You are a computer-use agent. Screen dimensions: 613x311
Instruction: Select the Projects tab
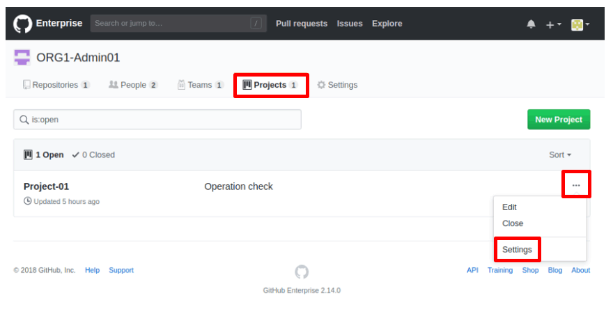[270, 85]
